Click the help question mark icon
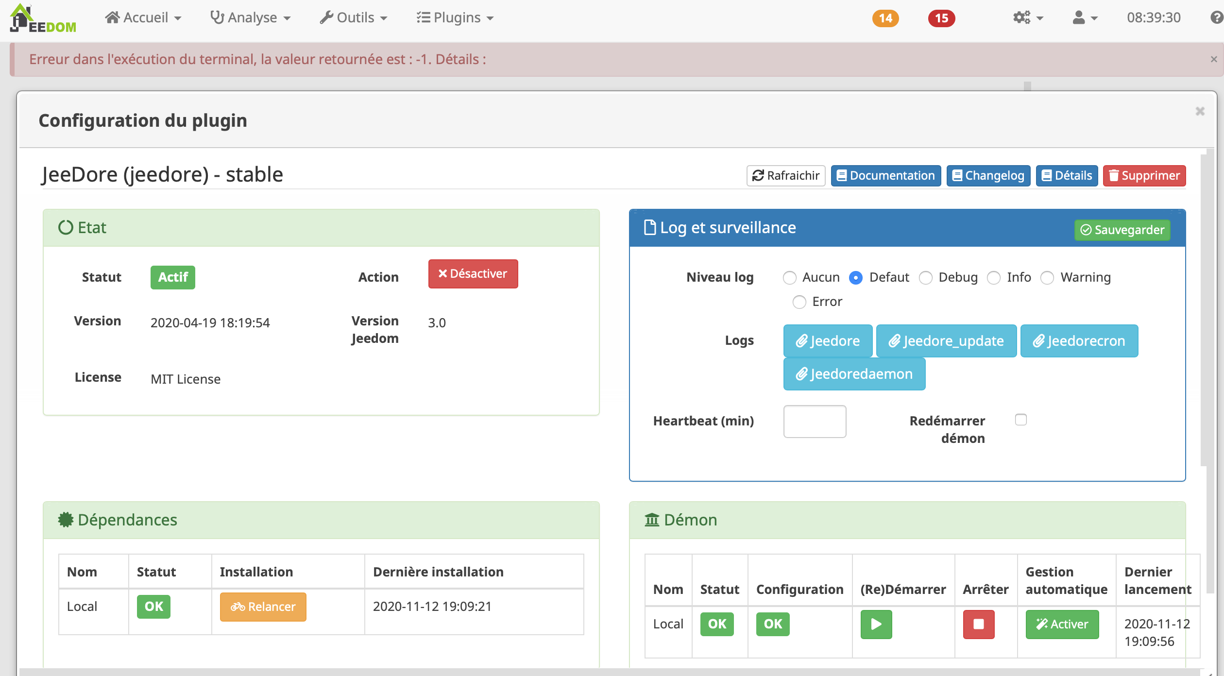1224x676 pixels. [x=1216, y=18]
